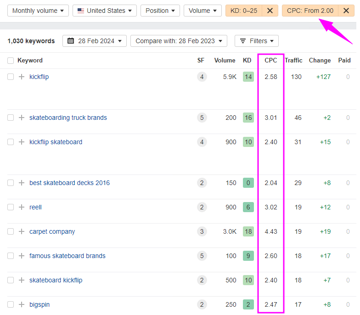
Task: Check the box for kickflip skateboard
Action: (11, 142)
